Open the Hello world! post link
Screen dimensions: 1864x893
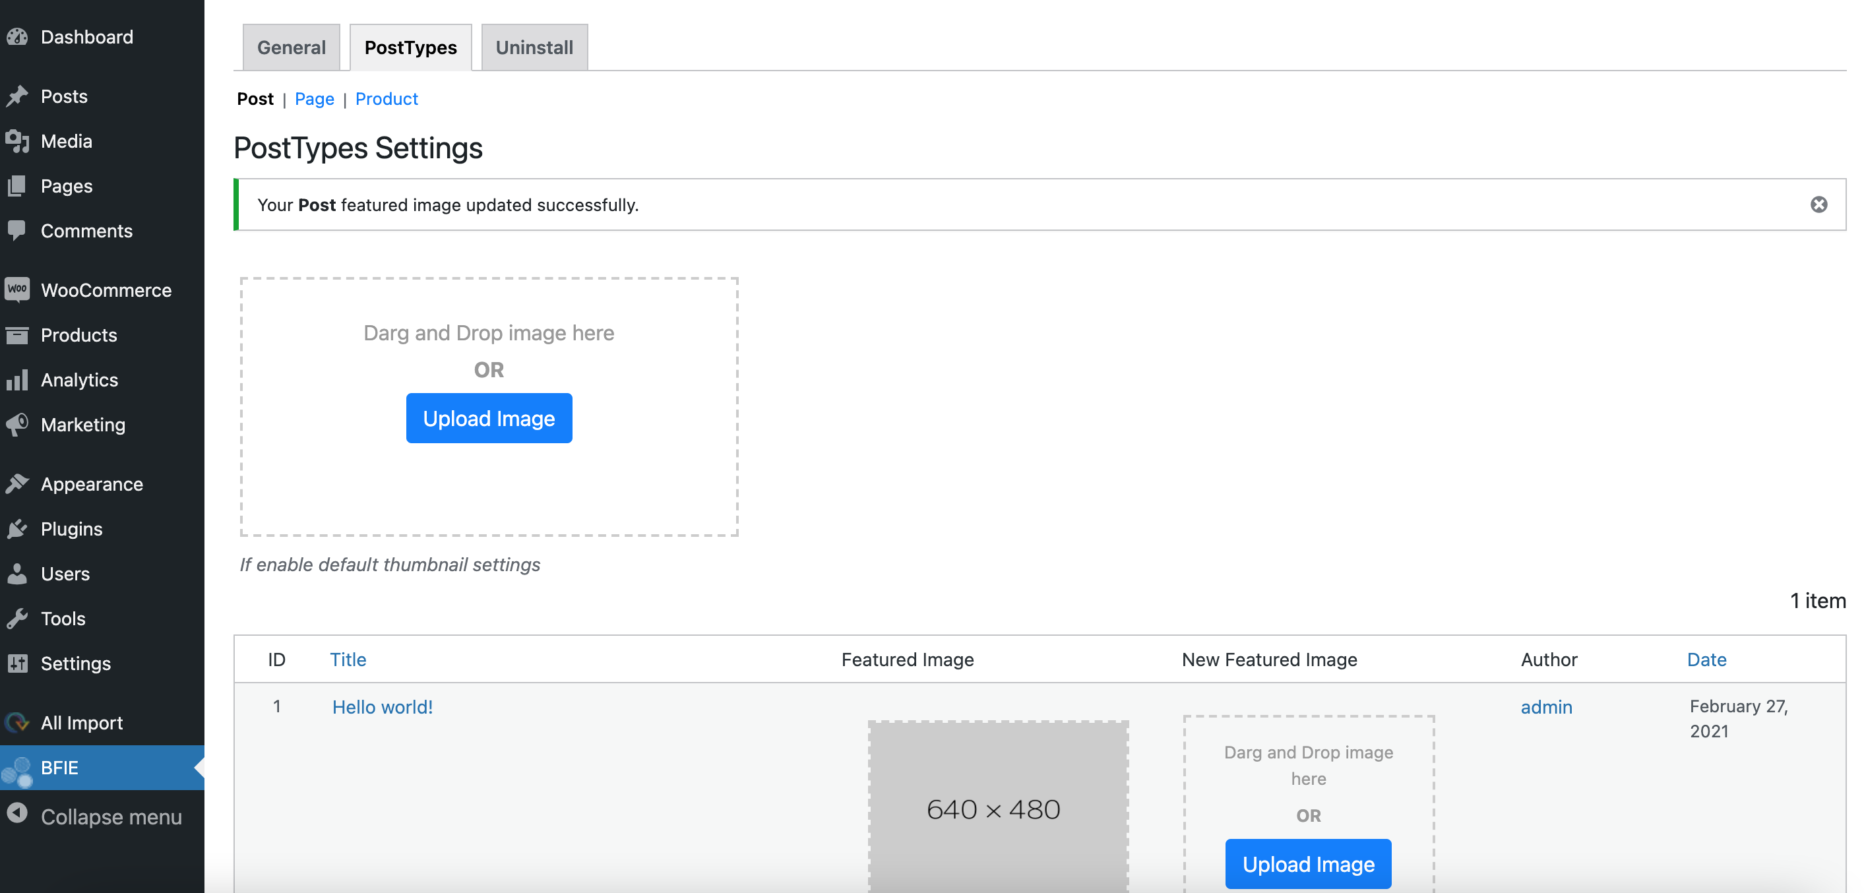point(382,707)
